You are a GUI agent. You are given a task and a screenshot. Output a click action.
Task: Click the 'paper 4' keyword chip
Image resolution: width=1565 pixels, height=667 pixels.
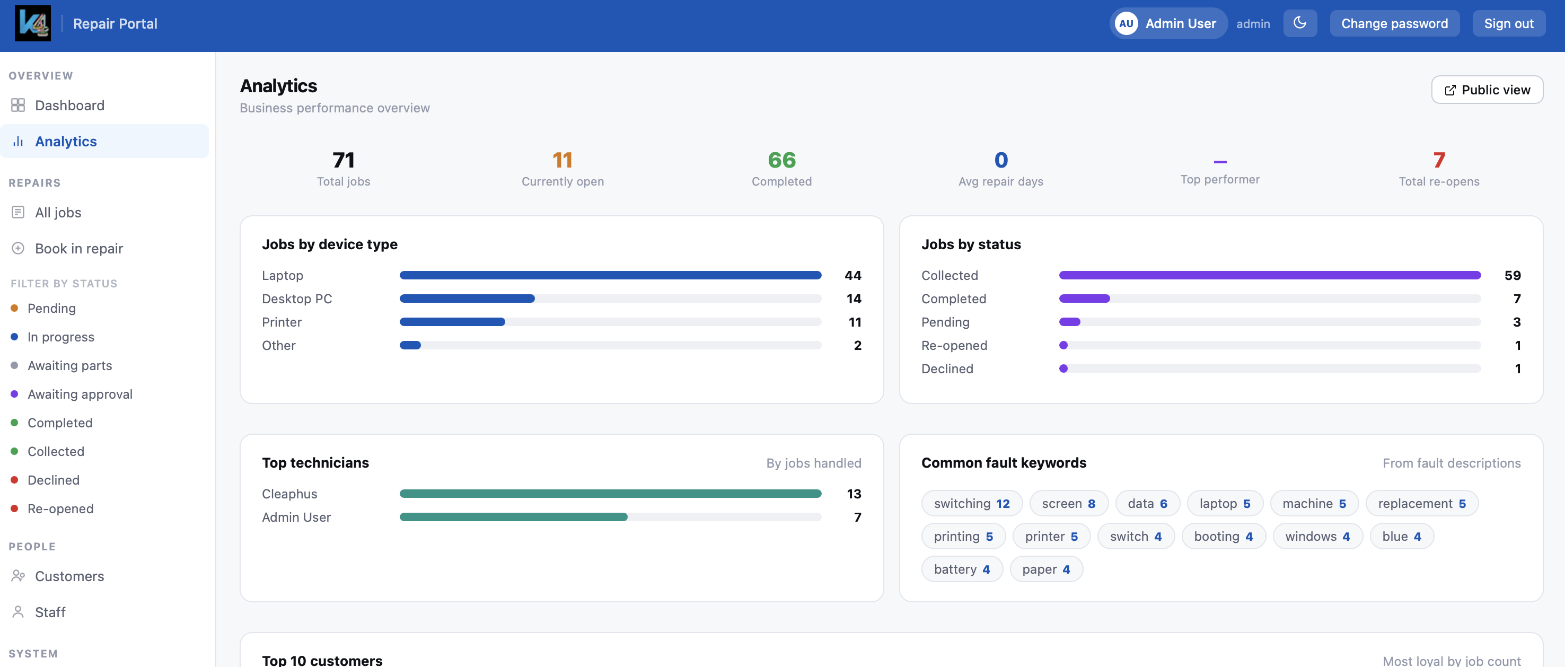(1045, 568)
